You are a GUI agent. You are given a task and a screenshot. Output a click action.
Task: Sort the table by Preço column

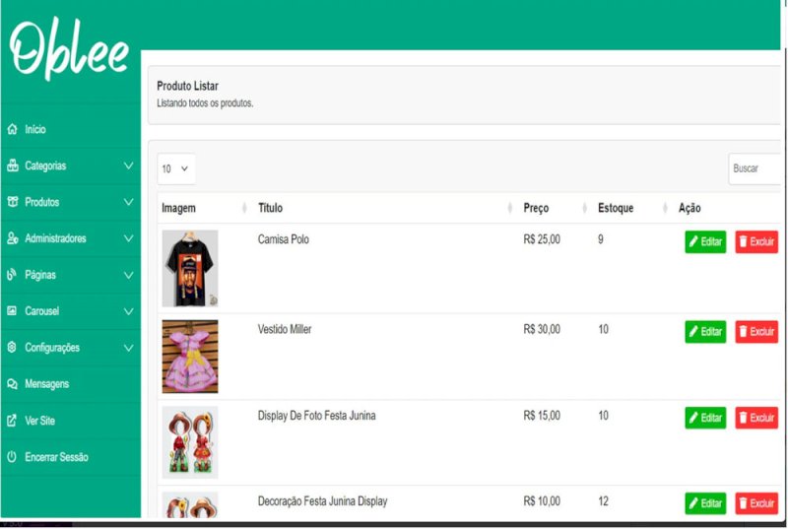pyautogui.click(x=537, y=208)
